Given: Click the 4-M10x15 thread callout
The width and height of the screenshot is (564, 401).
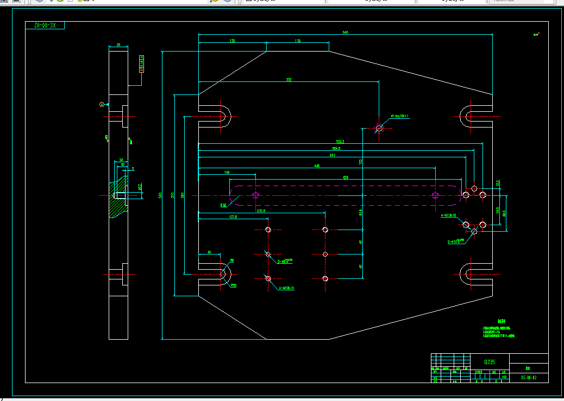Looking at the screenshot, I should [x=286, y=288].
